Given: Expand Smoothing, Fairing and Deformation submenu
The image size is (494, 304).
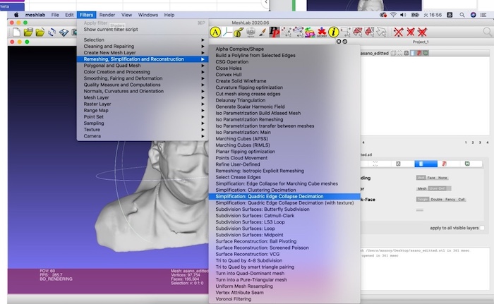Looking at the screenshot, I should pyautogui.click(x=143, y=78).
